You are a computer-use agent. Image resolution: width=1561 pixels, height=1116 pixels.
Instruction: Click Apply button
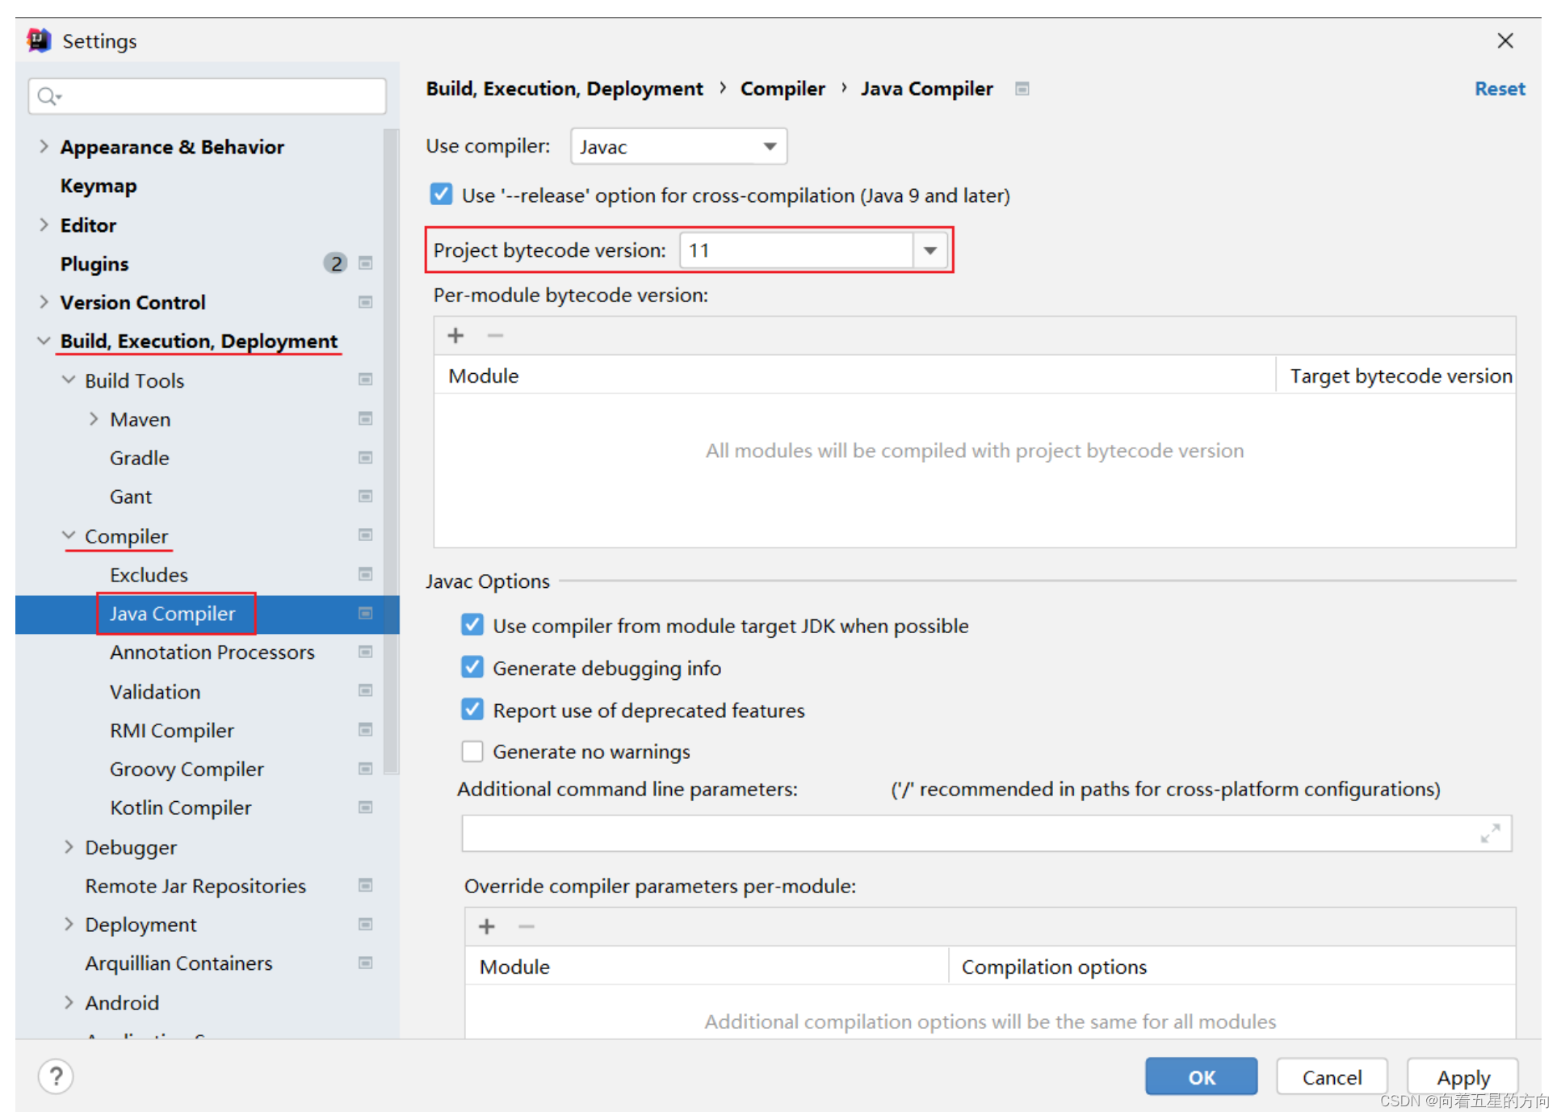pos(1462,1076)
